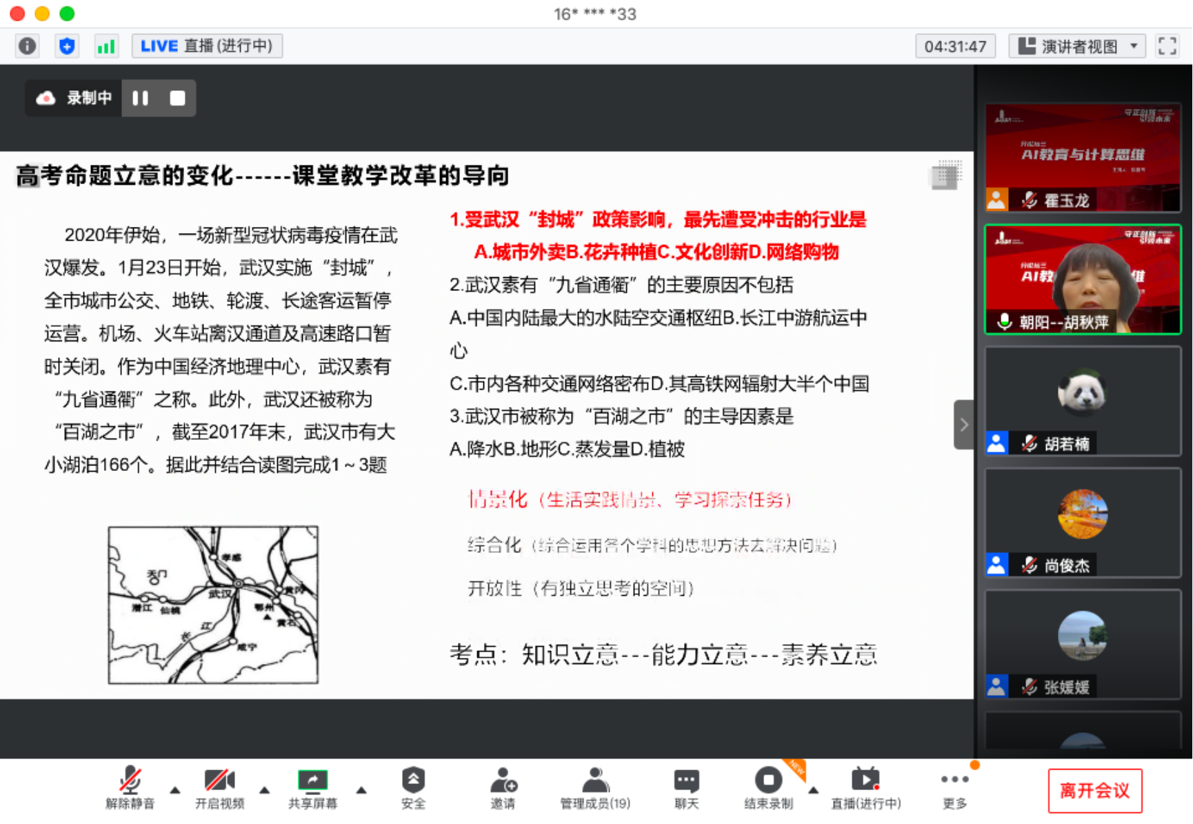Select 朝阳--胡秋萍 video thumbnail
Viewport: 1193px width, 824px height.
tap(1083, 279)
